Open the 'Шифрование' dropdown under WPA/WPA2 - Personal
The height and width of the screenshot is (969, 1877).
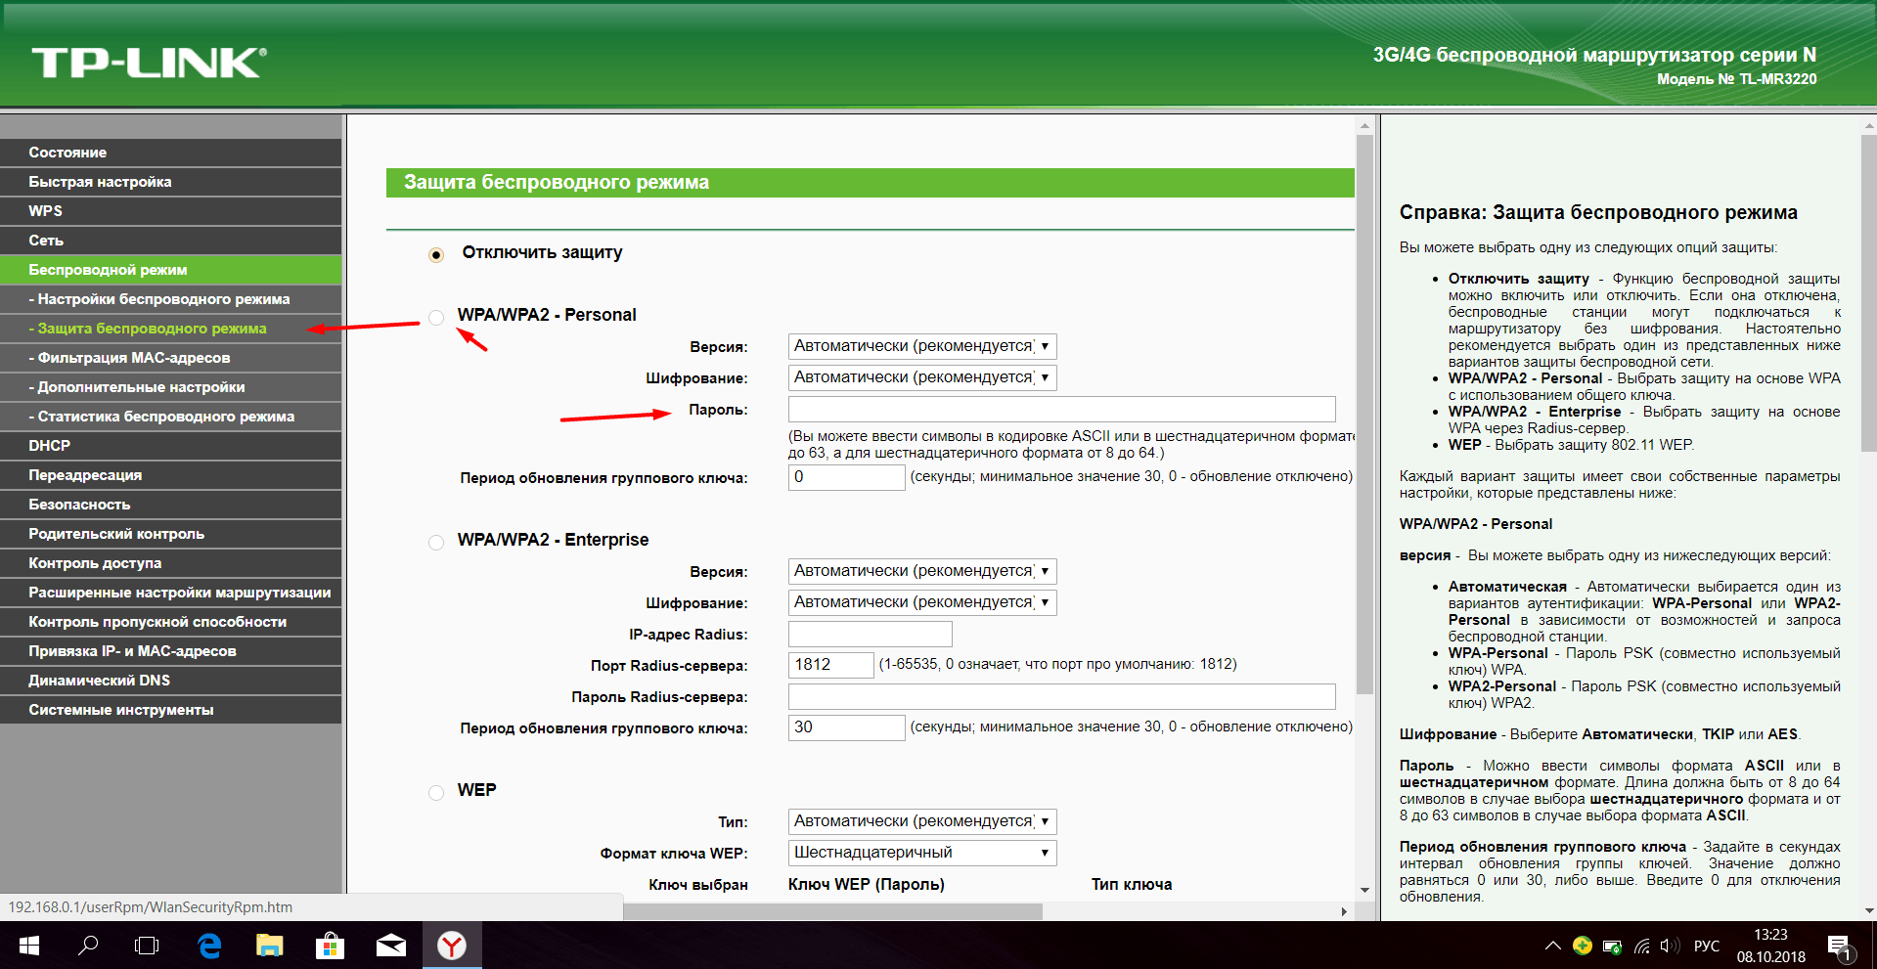tap(922, 377)
